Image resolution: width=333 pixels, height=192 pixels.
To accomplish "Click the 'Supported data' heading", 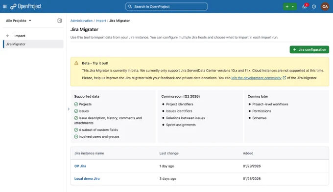I will coord(87,96).
